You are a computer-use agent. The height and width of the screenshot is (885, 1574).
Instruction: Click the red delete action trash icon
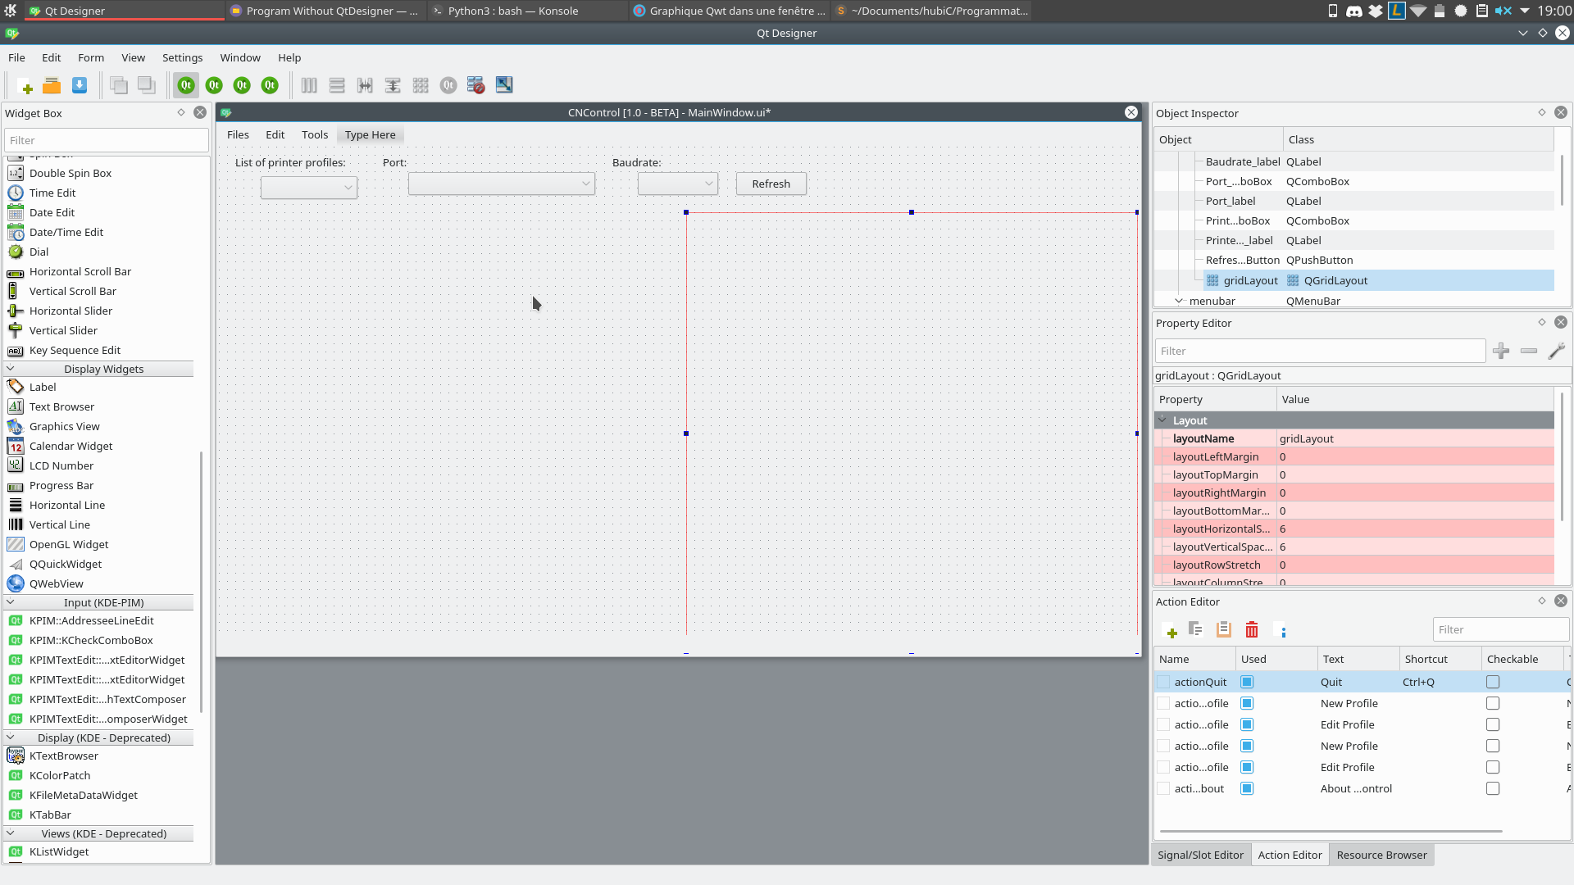(1252, 629)
